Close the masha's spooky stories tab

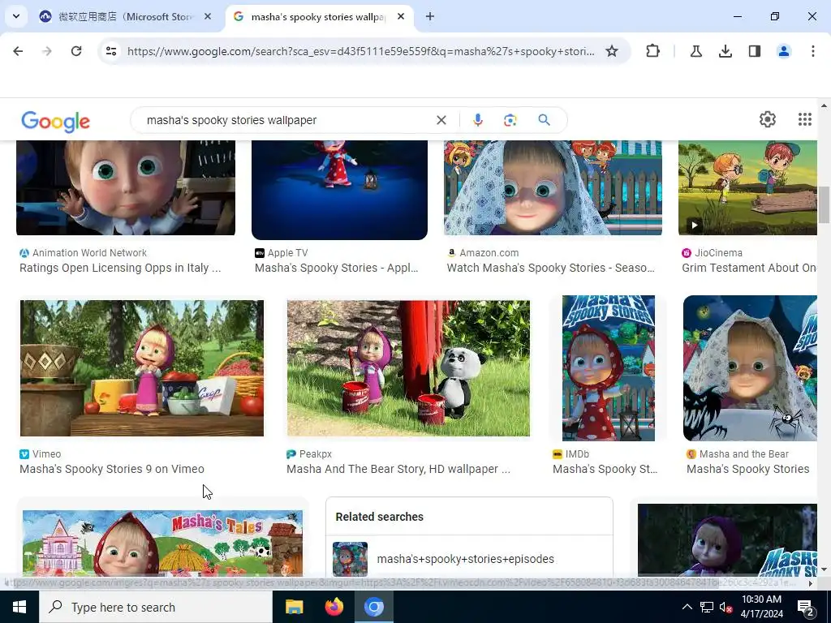(401, 16)
